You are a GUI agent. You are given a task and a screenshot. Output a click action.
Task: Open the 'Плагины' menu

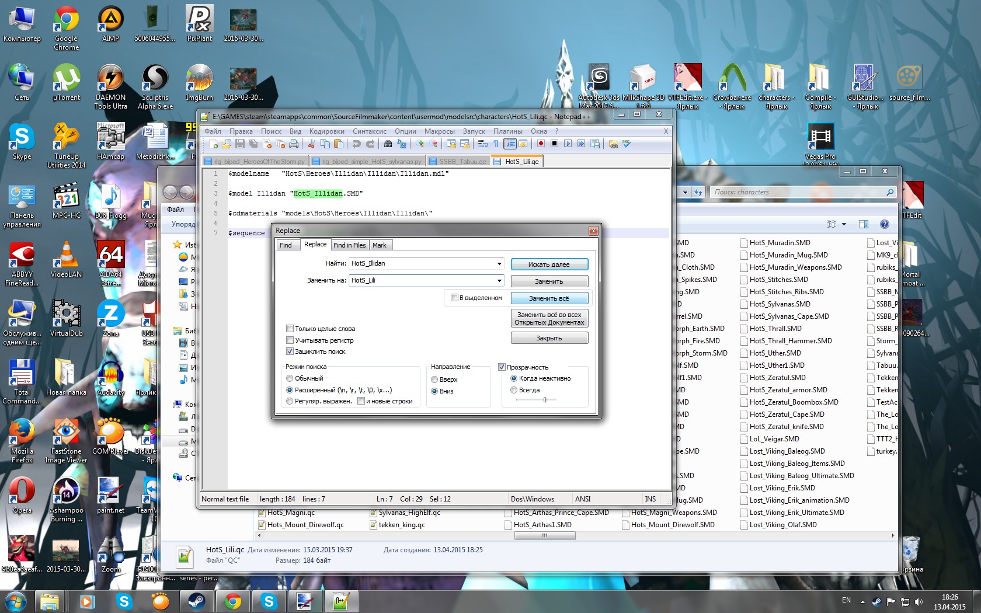[507, 131]
